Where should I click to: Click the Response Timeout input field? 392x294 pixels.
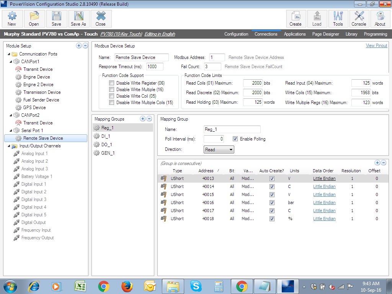(155, 67)
